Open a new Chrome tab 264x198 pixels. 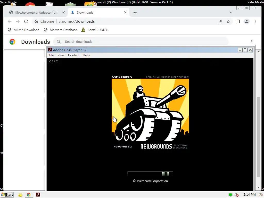tap(135, 12)
